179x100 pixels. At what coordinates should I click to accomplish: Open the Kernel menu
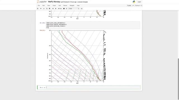(x=65, y=6)
